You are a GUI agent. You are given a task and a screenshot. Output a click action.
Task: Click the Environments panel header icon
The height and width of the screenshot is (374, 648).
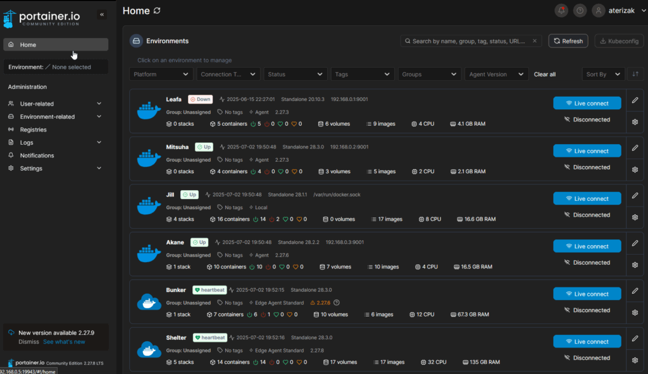136,41
